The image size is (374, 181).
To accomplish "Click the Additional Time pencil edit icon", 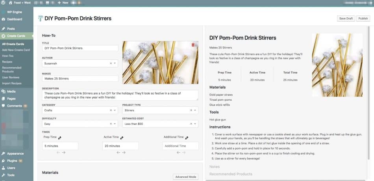I will click(x=187, y=138).
